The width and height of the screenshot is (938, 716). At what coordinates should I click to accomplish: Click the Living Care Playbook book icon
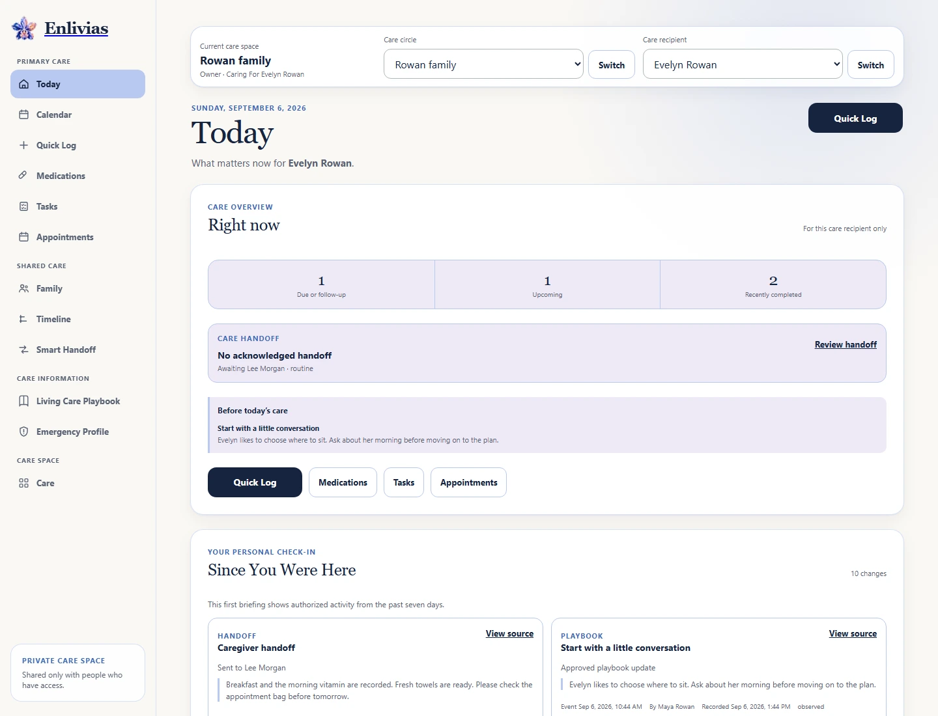tap(24, 401)
